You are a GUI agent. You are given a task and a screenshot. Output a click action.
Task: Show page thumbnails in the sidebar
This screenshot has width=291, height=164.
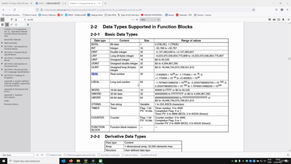click(x=2, y=25)
